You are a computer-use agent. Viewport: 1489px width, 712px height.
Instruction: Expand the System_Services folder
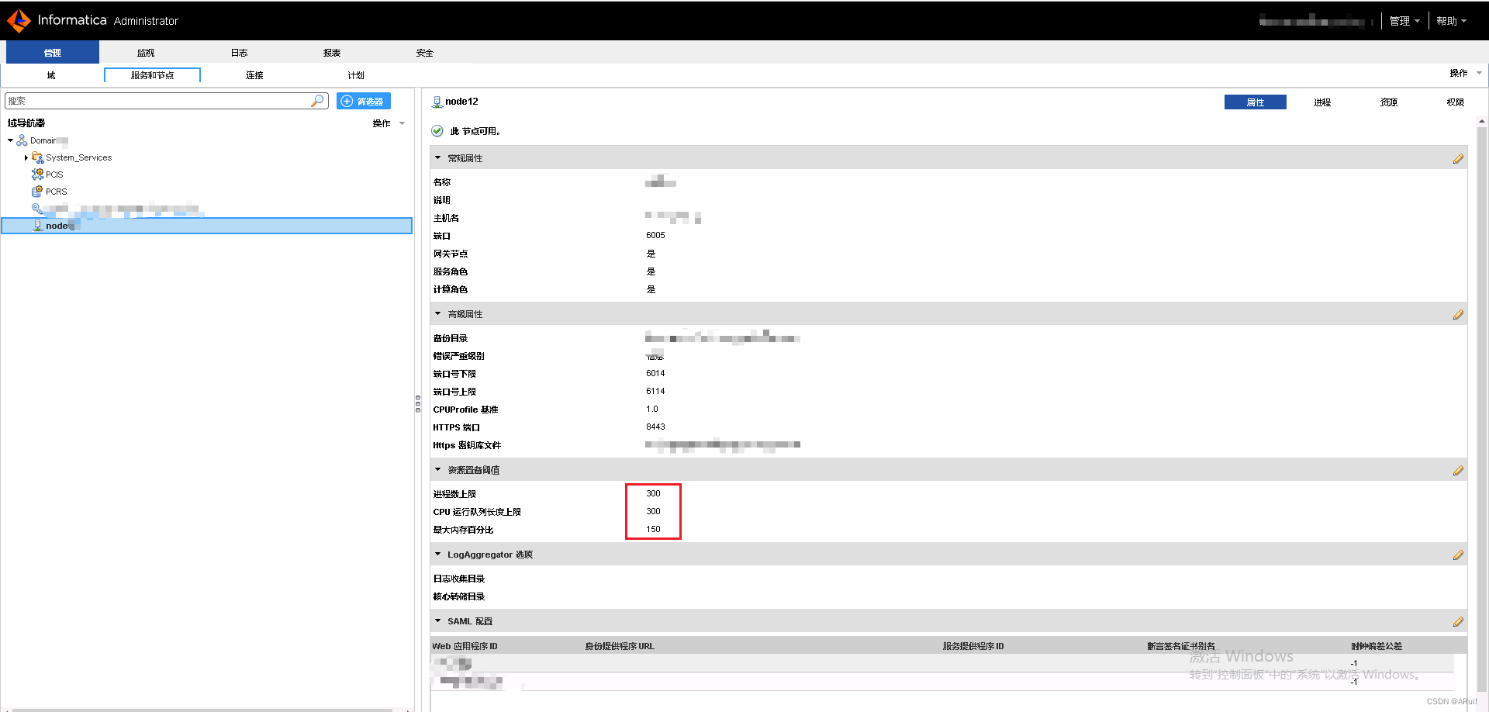click(x=26, y=157)
